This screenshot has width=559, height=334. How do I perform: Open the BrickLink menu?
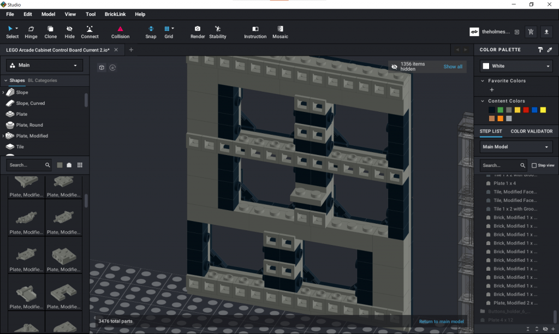pyautogui.click(x=115, y=14)
